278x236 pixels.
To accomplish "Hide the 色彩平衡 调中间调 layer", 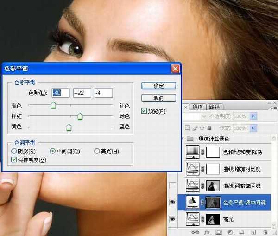I will [173, 202].
